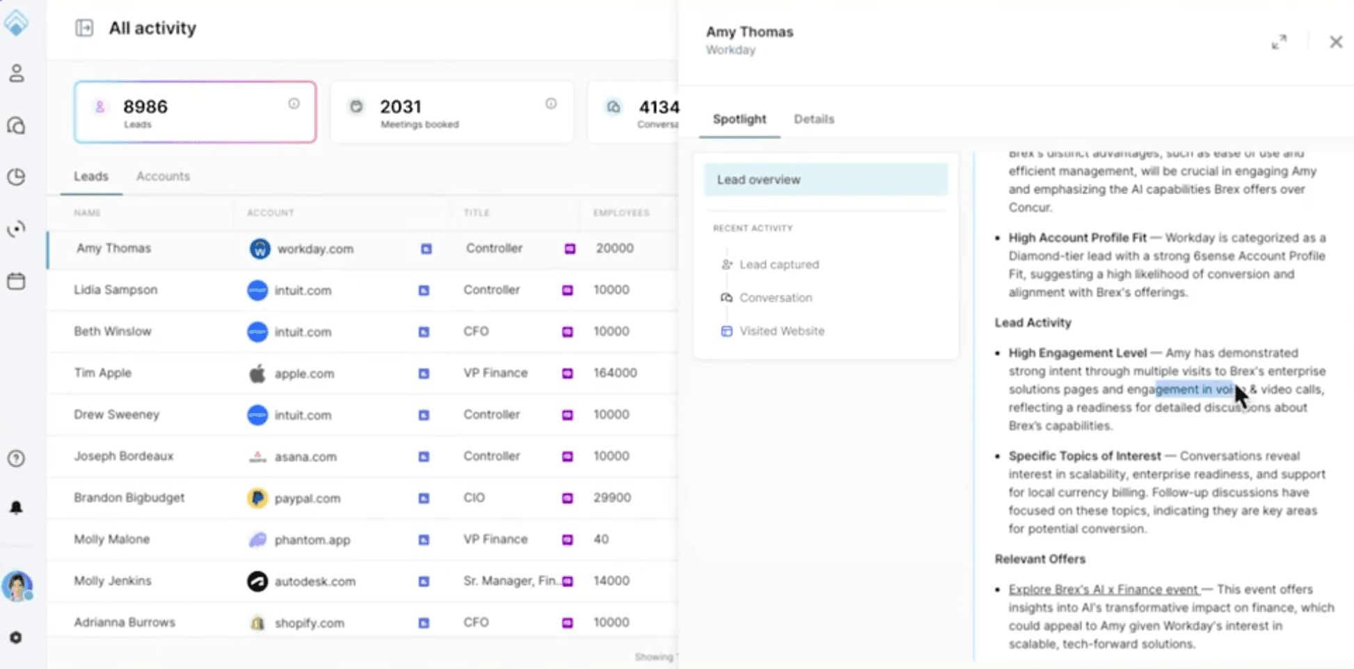Click the paypal.com logo icon
Image resolution: width=1354 pixels, height=669 pixels.
tap(257, 498)
